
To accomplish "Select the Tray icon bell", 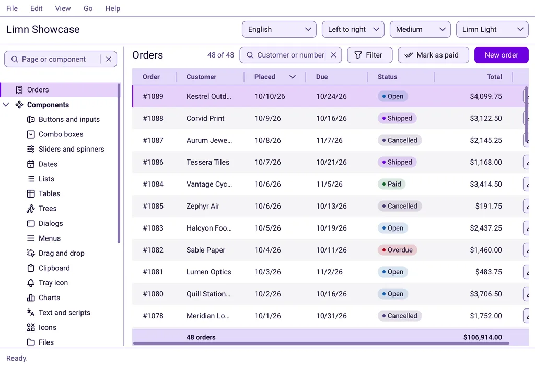I will (x=31, y=283).
